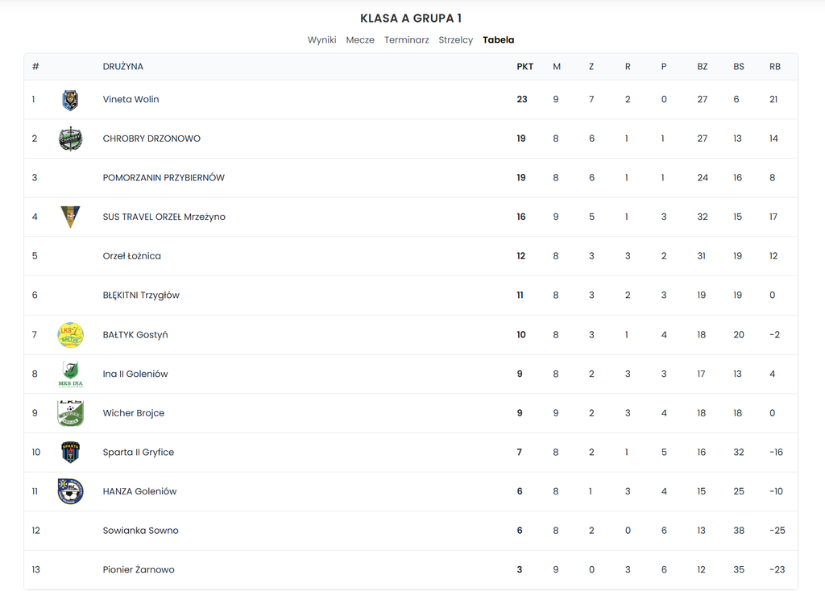Click the SUS Travel Orzeł Mrzeżyno crest
Image resolution: width=825 pixels, height=608 pixels.
pyautogui.click(x=70, y=217)
